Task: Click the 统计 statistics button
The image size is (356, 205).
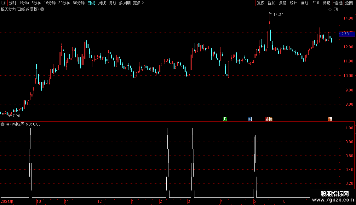Action: pos(293,3)
